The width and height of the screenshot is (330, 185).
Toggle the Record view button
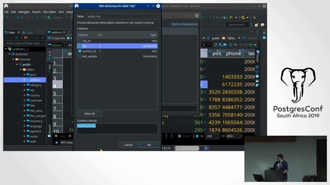tap(49, 131)
